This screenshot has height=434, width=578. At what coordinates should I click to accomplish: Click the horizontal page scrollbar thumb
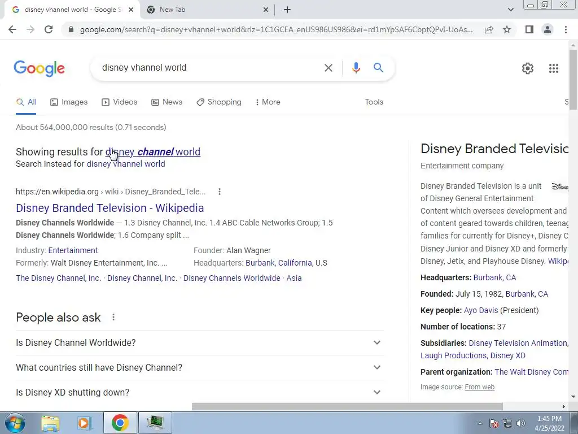347,406
